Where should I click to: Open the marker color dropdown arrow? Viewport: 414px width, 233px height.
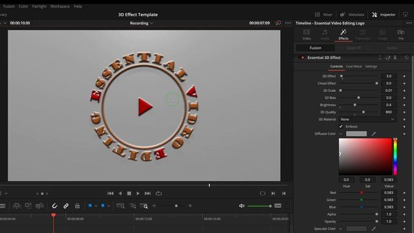[x=109, y=206]
